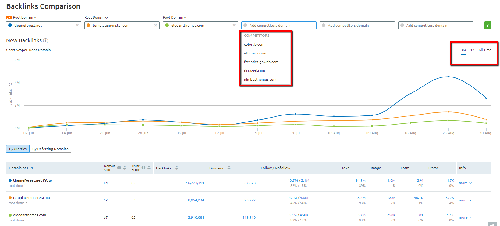Click the Follow / Nofollow column header
Image resolution: width=500 pixels, height=226 pixels.
[x=275, y=168]
